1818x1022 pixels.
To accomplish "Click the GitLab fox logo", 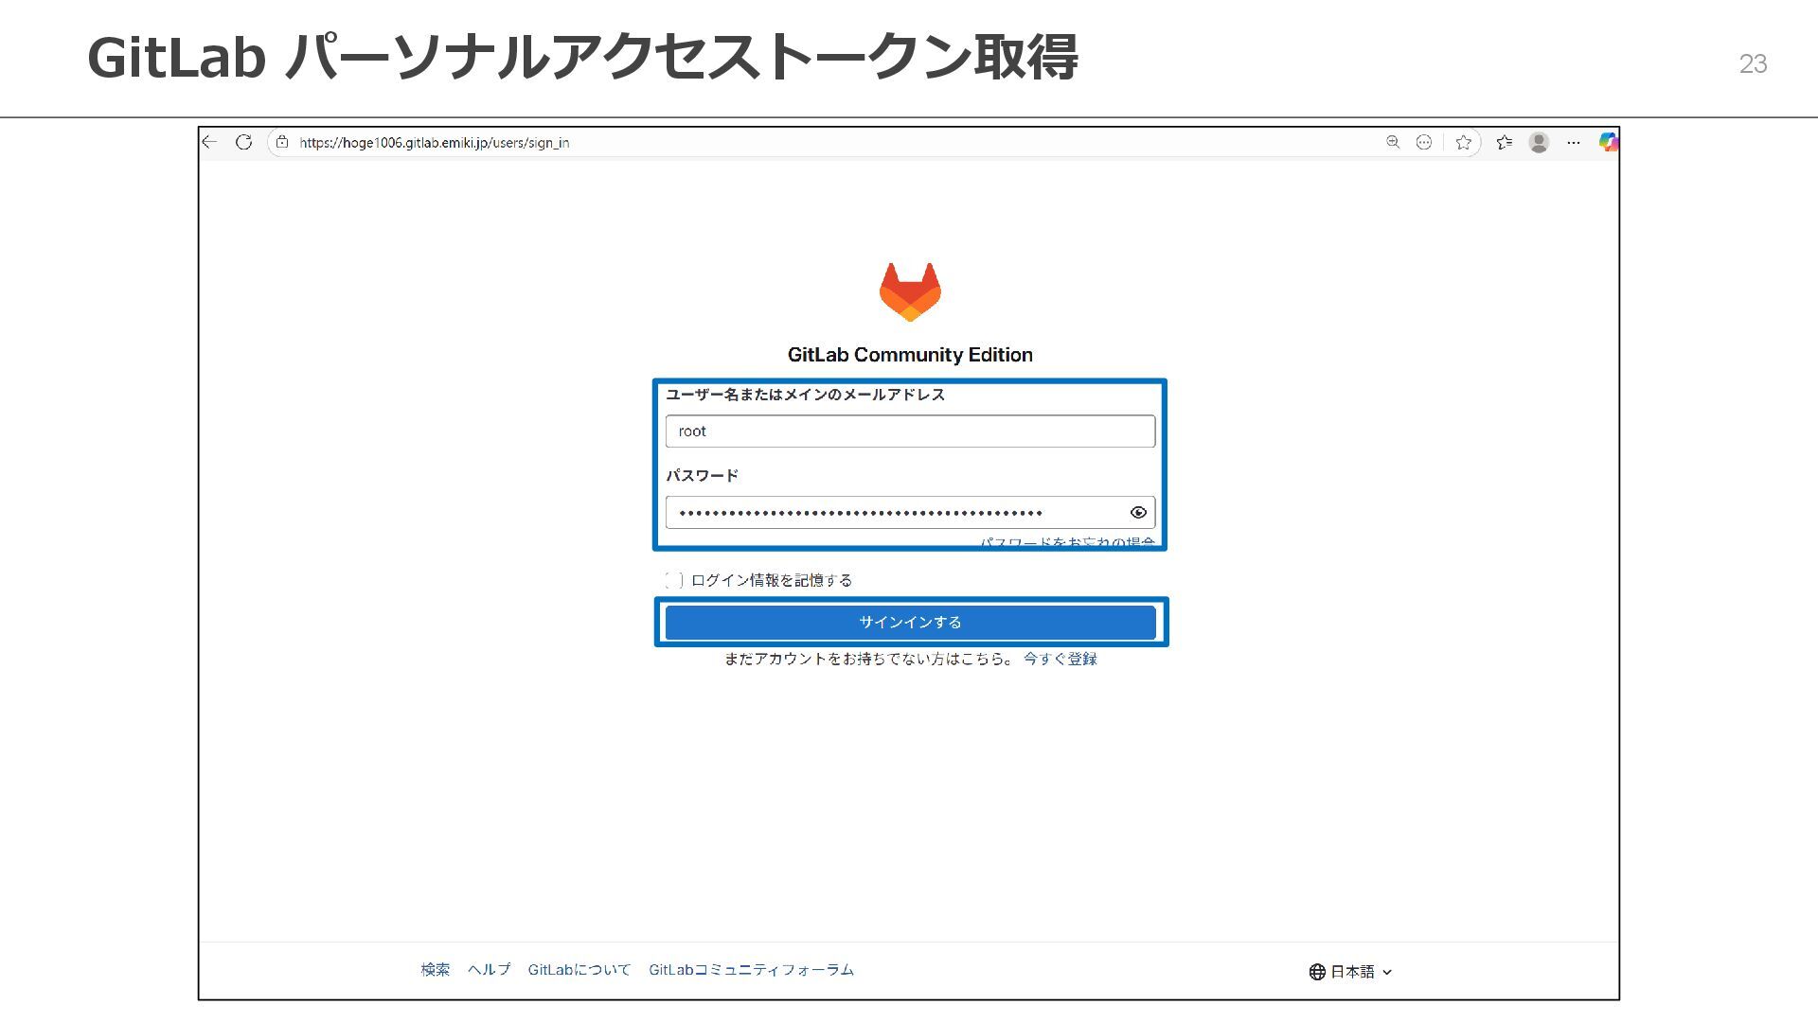I will pos(910,291).
